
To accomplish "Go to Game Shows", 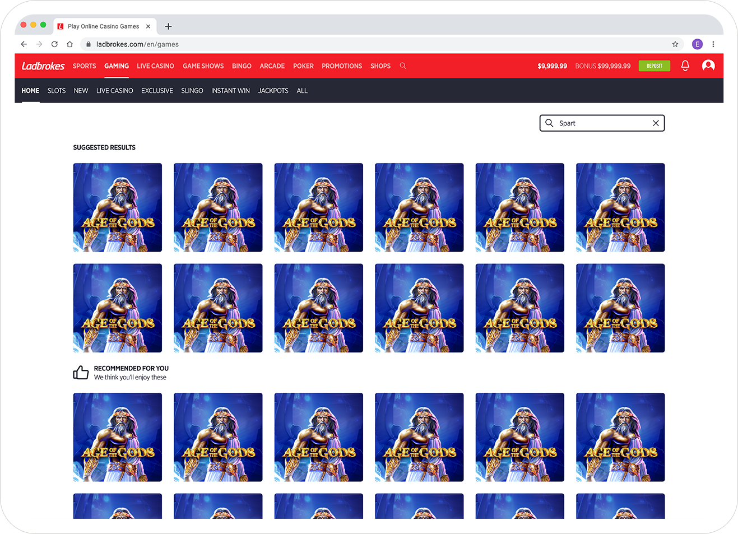I will [203, 66].
